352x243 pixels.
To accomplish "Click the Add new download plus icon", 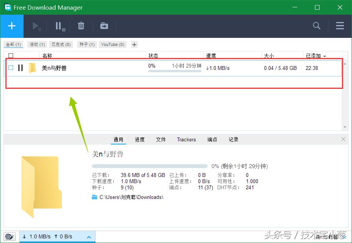I will click(x=12, y=26).
